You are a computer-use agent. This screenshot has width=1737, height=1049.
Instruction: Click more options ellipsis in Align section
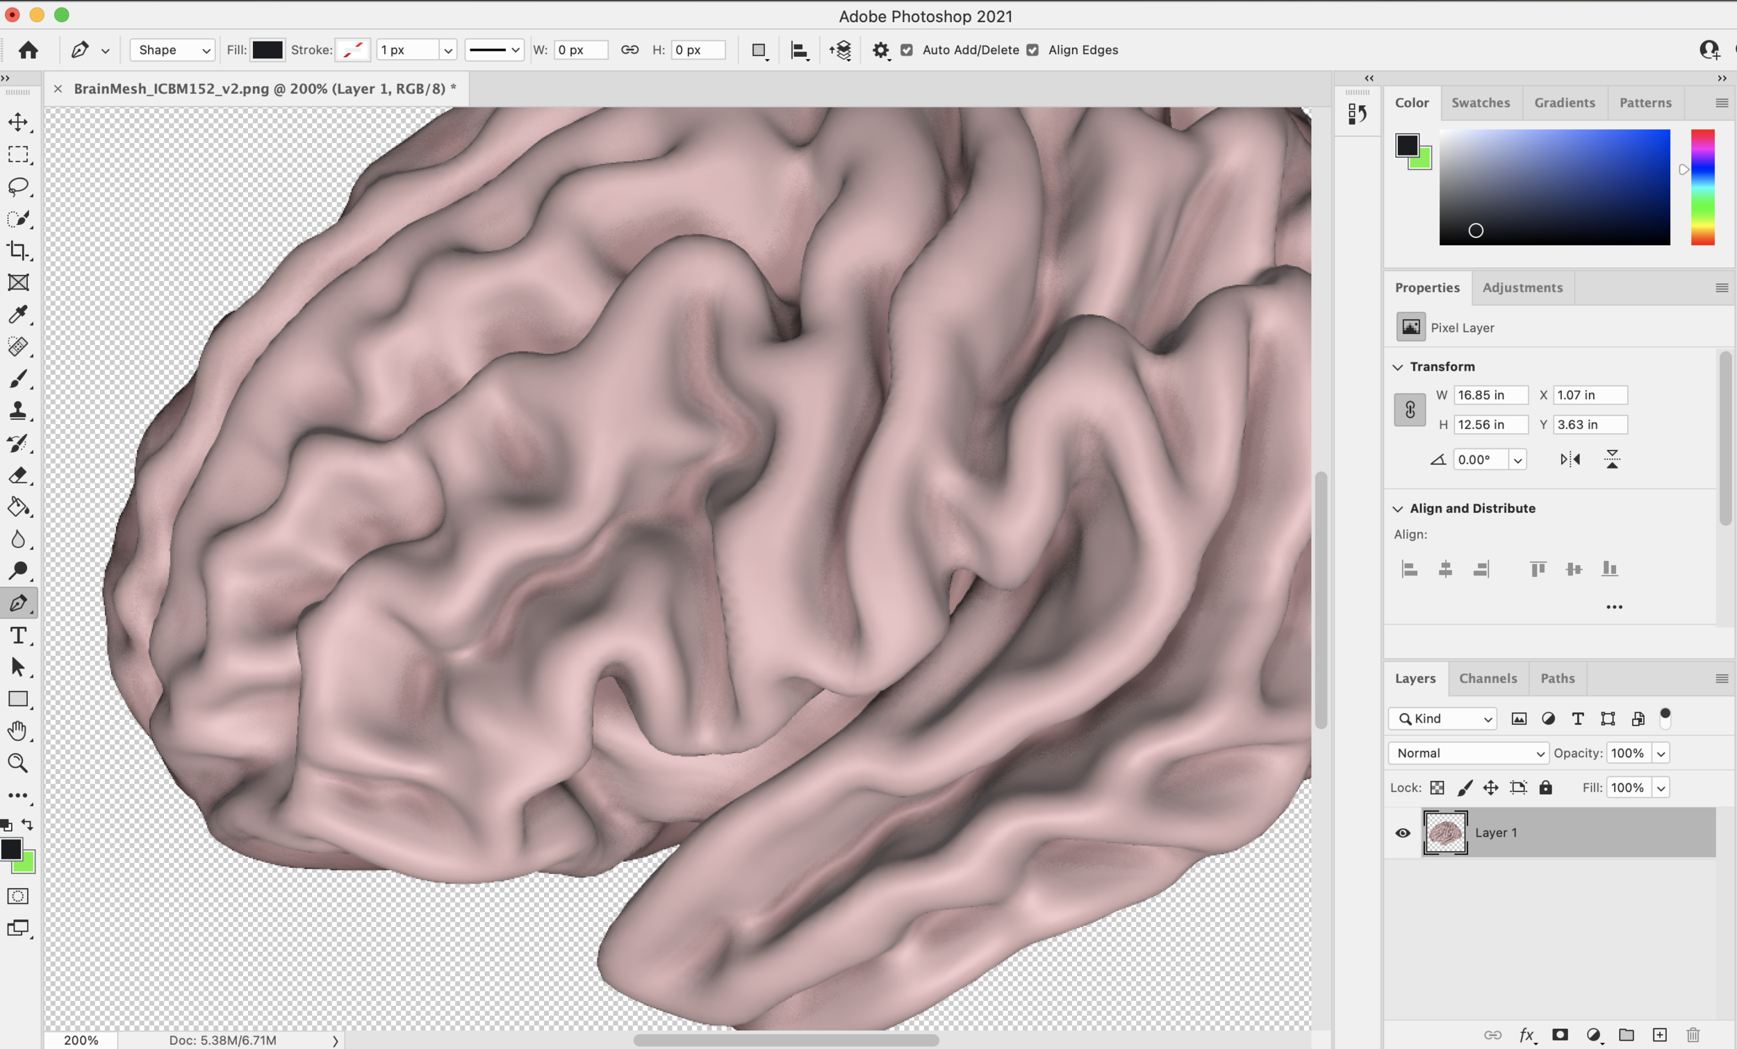point(1613,607)
